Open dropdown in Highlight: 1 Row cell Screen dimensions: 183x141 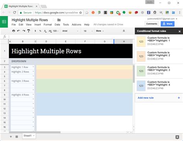point(33,67)
